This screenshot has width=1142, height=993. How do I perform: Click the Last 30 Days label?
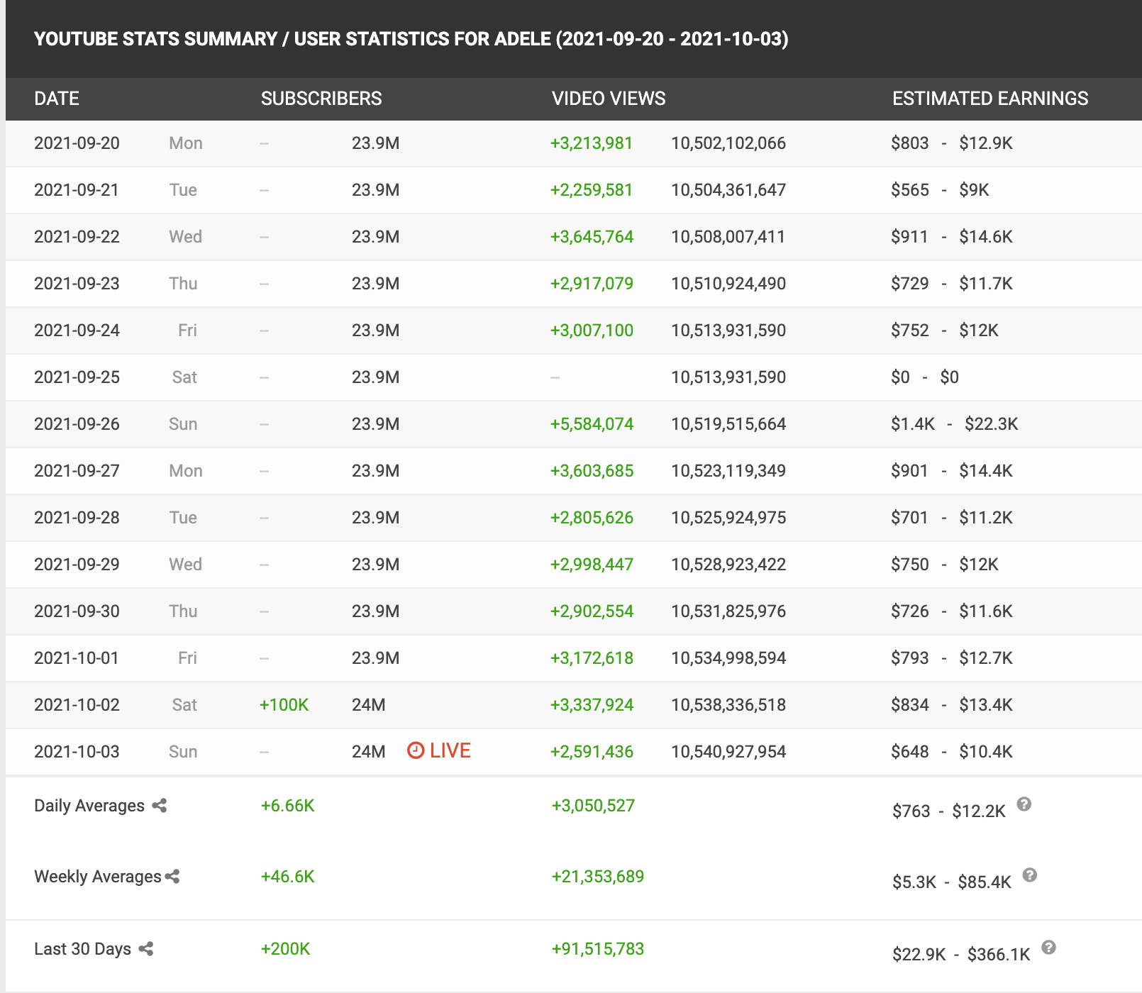tap(82, 949)
